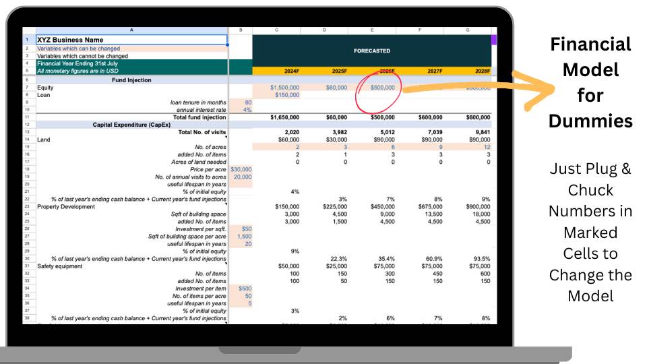Select visits value 9,841
Image resolution: width=647 pixels, height=364 pixels.
point(483,132)
